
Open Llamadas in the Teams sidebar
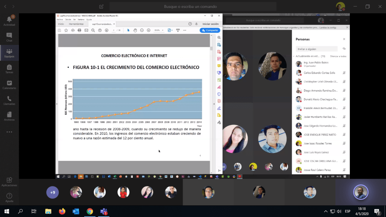coord(9,100)
